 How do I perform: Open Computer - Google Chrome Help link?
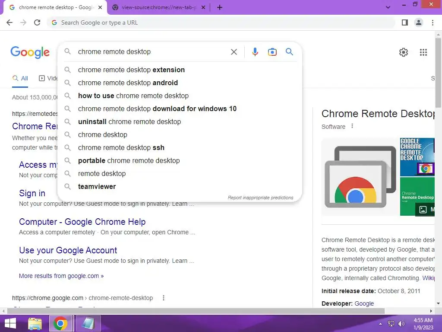(82, 222)
